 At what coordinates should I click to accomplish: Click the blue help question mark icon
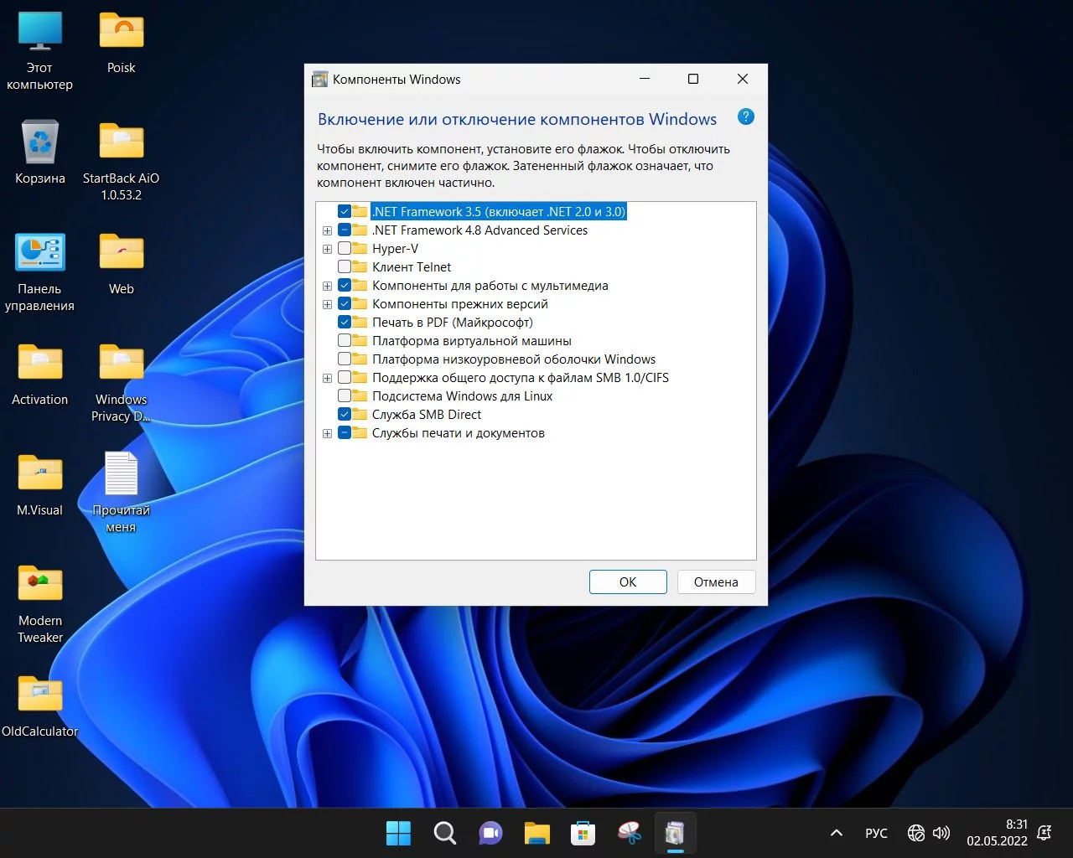pos(745,117)
